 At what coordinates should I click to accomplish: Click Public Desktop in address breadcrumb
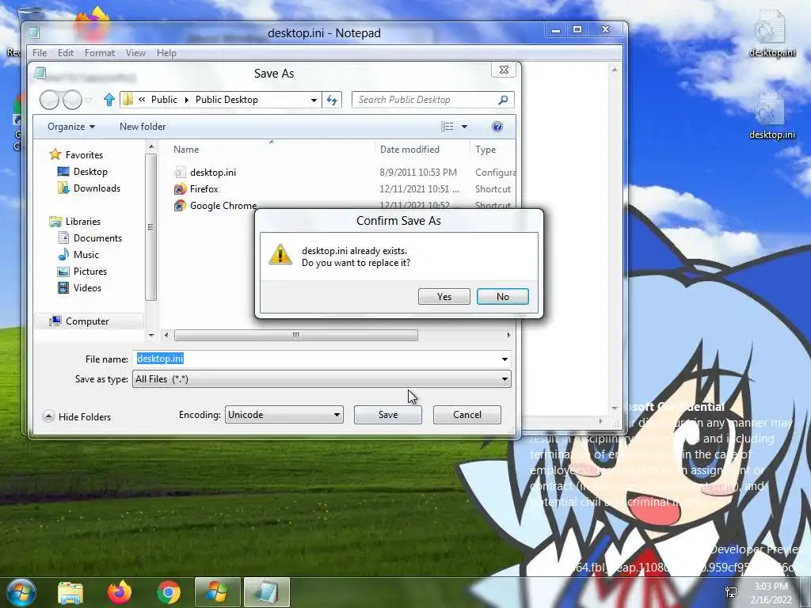tap(227, 100)
